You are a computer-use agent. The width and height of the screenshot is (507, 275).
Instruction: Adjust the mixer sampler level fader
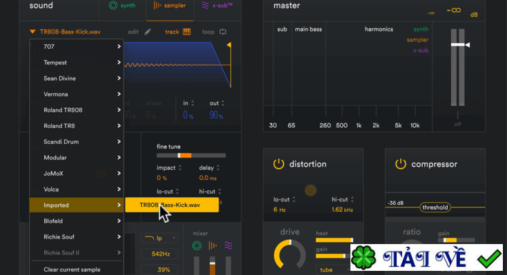click(x=212, y=264)
